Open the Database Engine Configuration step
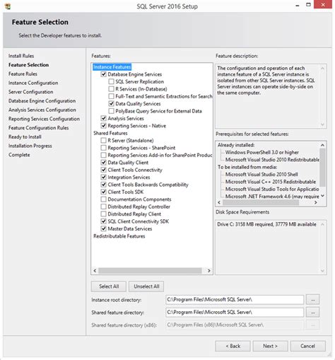 (x=42, y=101)
